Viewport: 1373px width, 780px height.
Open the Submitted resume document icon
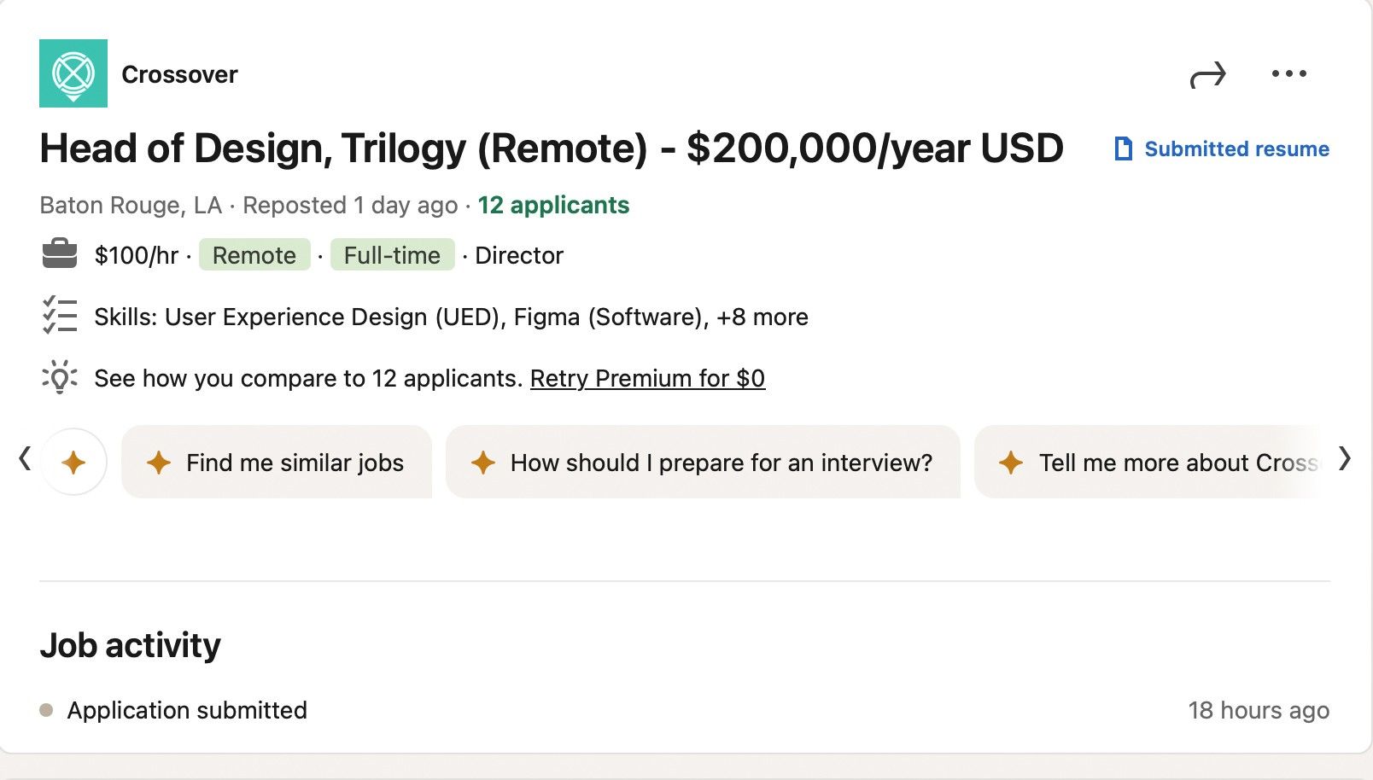(x=1124, y=148)
